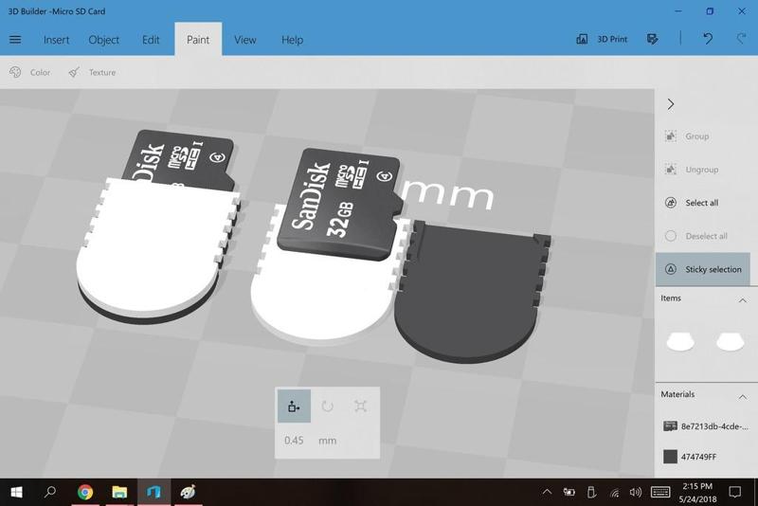The image size is (758, 506).
Task: Collapse the Materials section
Action: click(x=743, y=397)
